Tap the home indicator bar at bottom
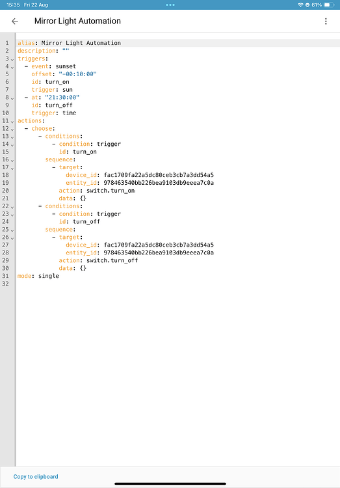This screenshot has height=488, width=340. [x=170, y=483]
